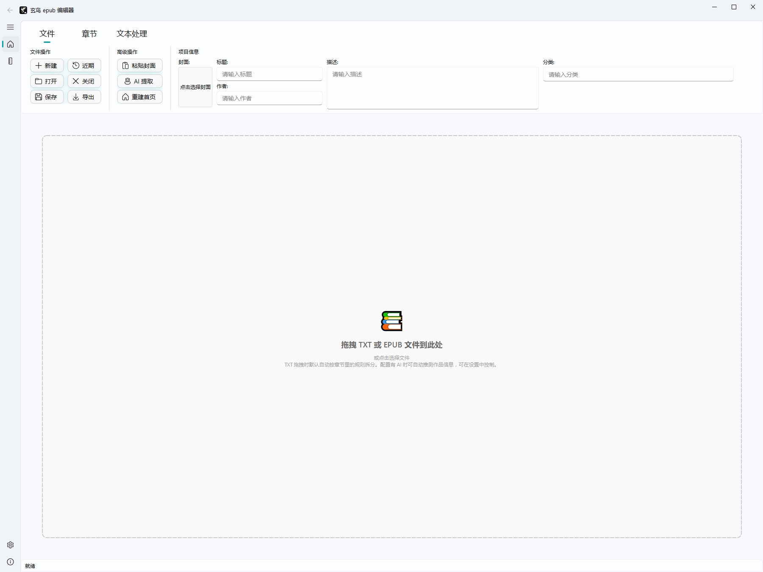Switch to the 章节 tab
The height and width of the screenshot is (572, 763).
89,34
